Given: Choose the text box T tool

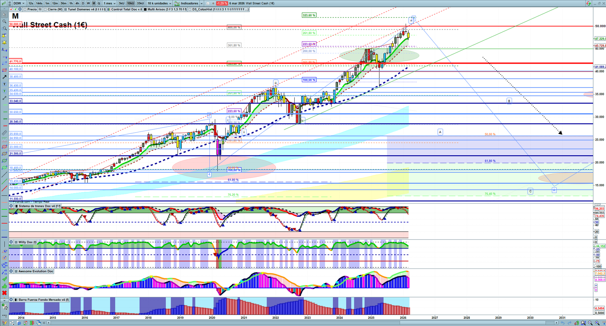Looking at the screenshot, I should pos(4,84).
